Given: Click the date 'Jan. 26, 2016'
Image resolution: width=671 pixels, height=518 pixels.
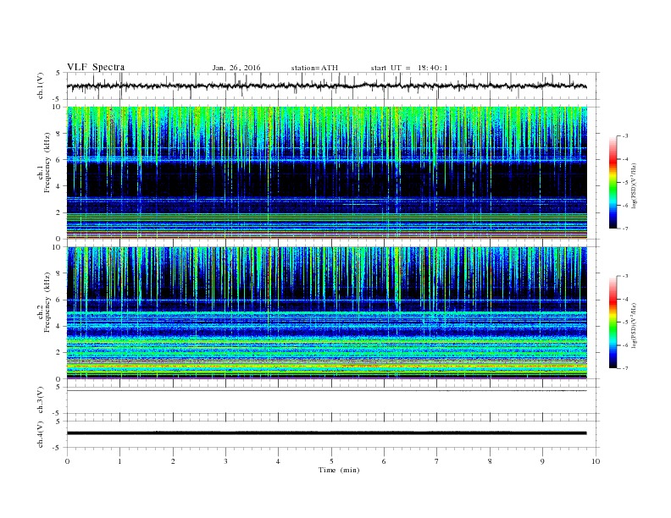Looking at the screenshot, I should click(236, 68).
